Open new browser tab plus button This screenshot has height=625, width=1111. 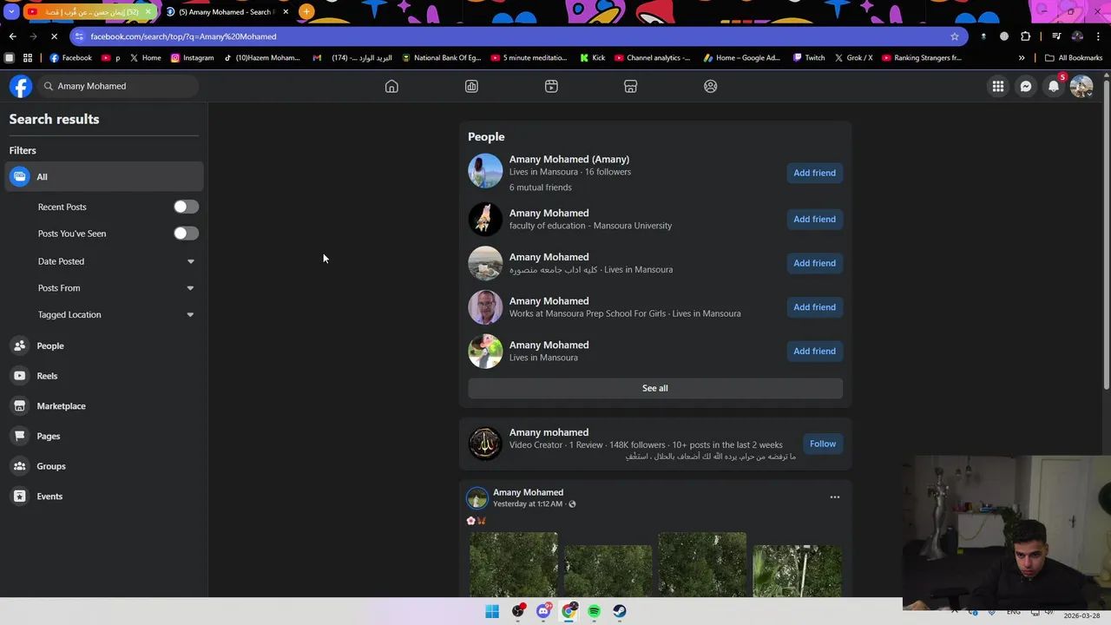coord(306,12)
